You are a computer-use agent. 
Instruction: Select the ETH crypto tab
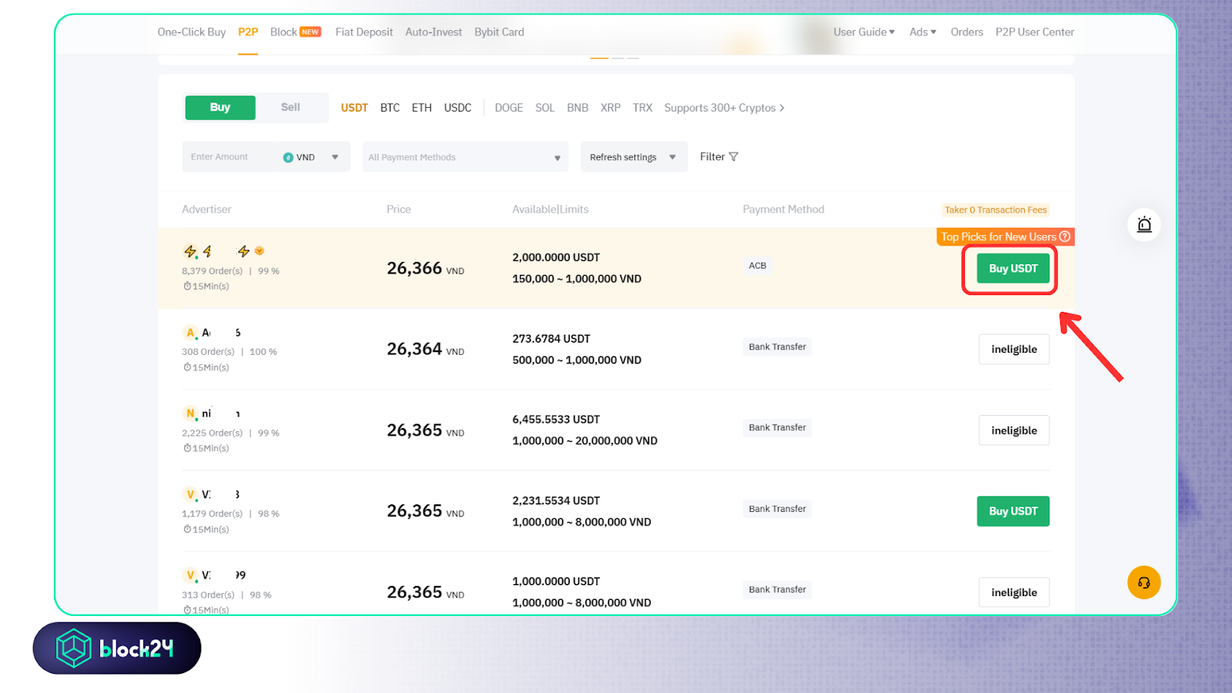(422, 108)
